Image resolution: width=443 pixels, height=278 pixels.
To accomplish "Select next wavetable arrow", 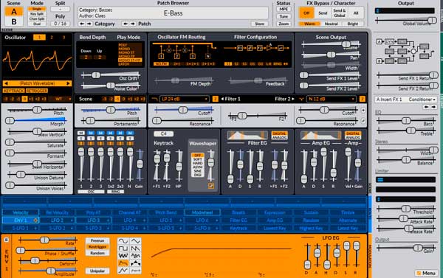I will [68, 83].
